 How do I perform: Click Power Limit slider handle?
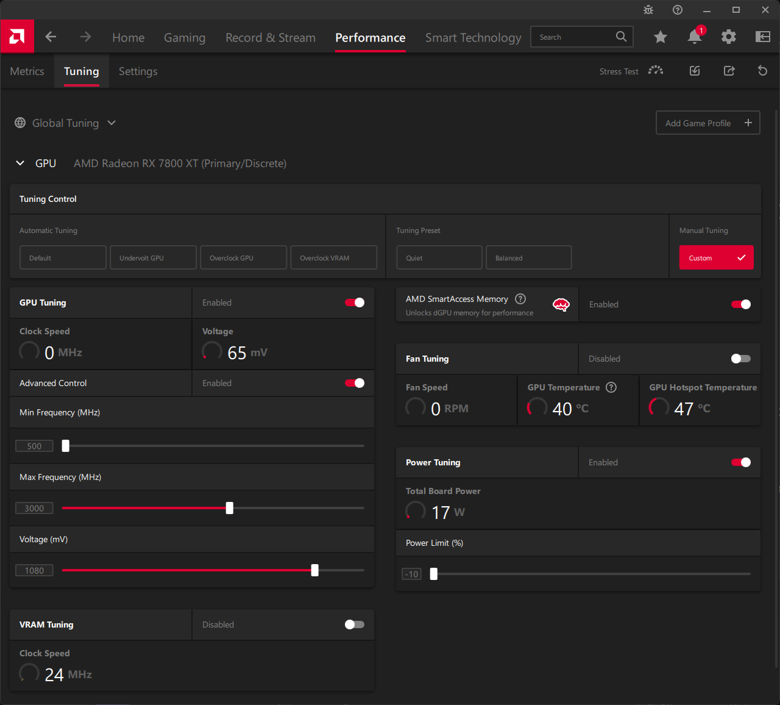coord(434,574)
